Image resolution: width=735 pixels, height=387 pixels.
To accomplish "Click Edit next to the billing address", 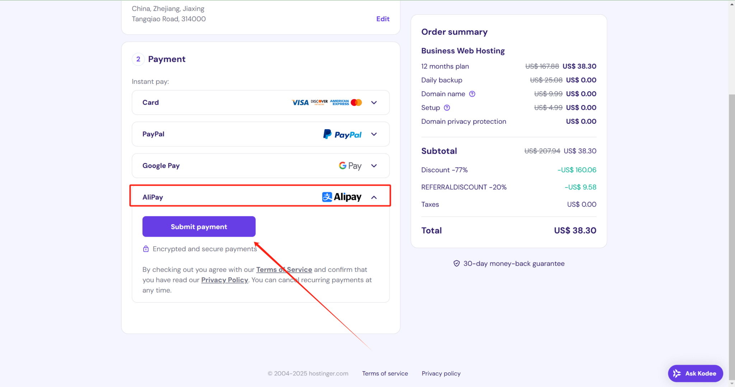I will click(383, 19).
